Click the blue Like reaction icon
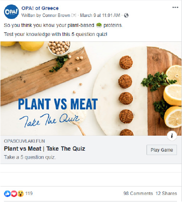This screenshot has width=182, height=202. [7, 194]
